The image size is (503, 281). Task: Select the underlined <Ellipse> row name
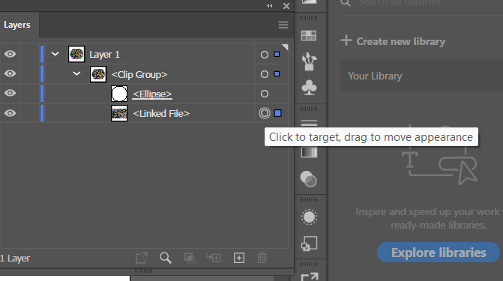(152, 94)
